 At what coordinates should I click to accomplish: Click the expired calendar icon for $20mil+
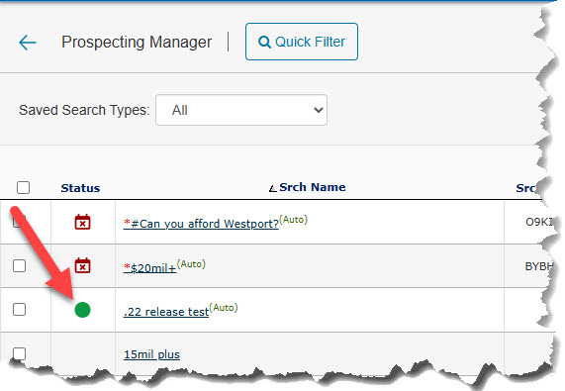coord(82,265)
